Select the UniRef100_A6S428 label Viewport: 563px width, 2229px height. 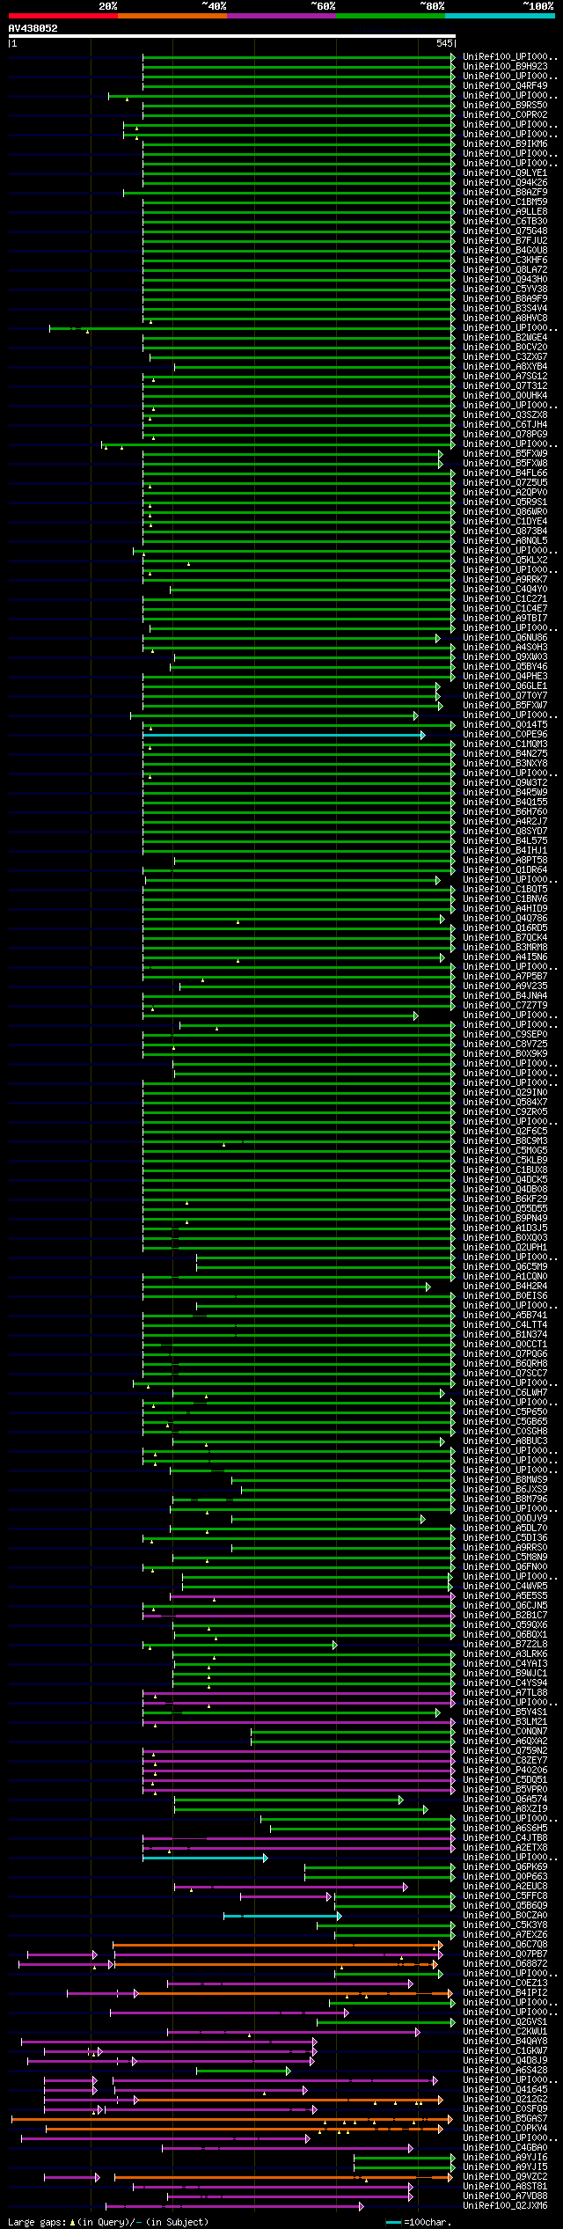click(x=505, y=2070)
